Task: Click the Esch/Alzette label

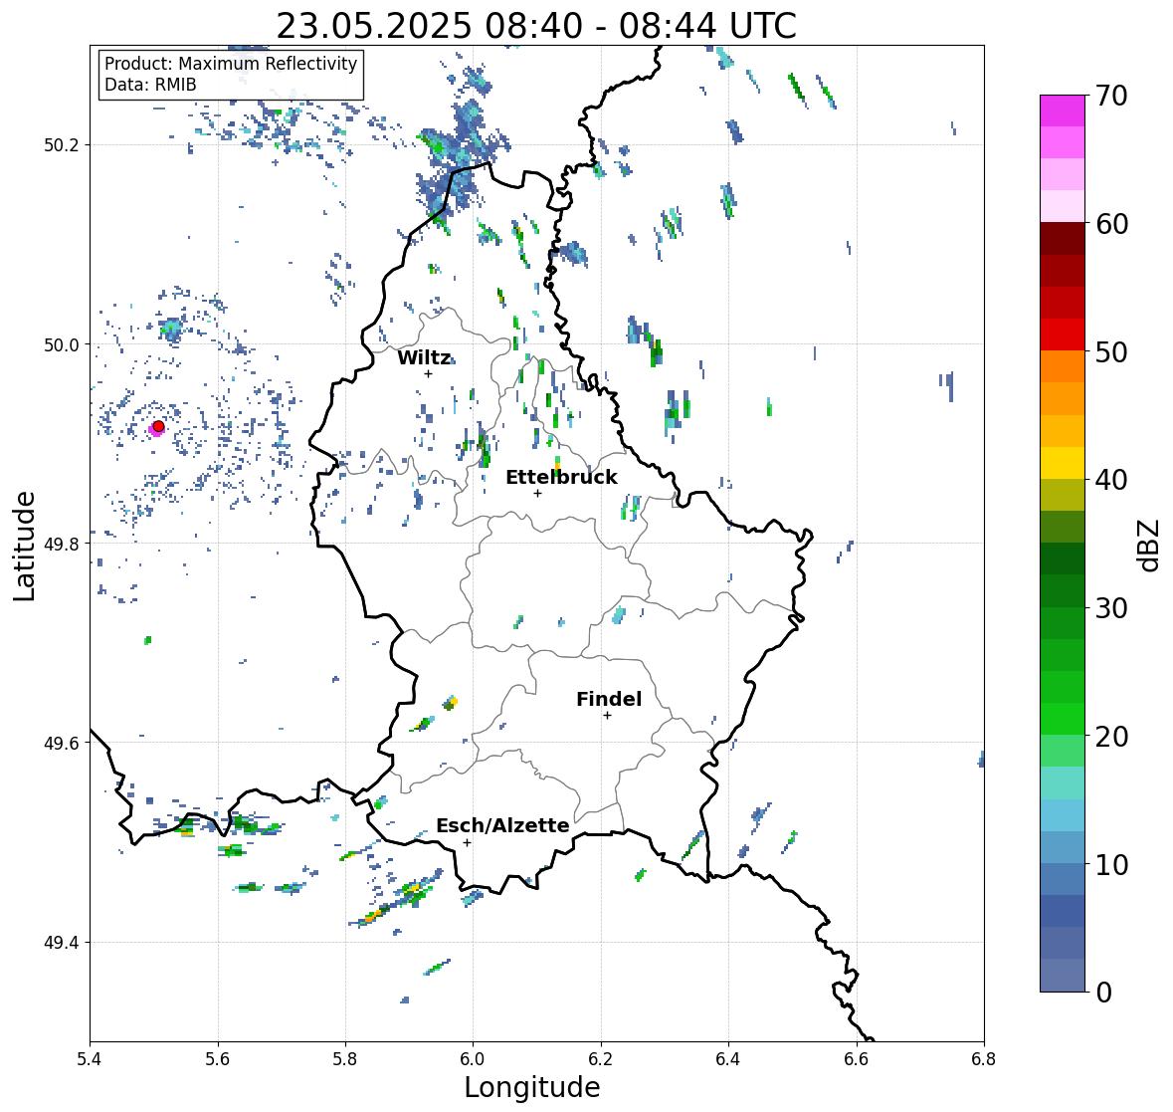Action: click(x=502, y=825)
